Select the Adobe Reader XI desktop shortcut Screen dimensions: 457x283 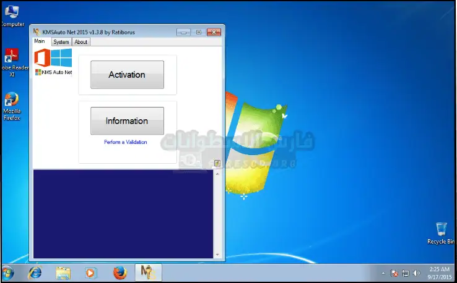pos(11,62)
